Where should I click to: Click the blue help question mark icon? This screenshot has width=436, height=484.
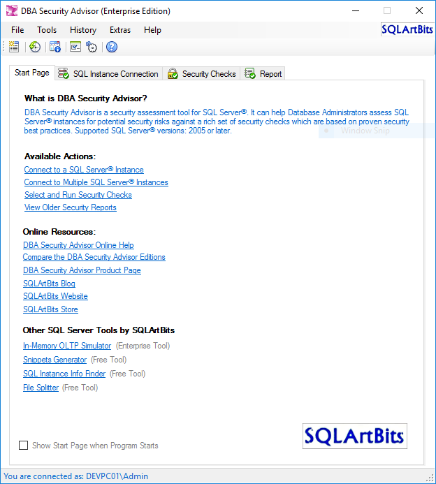click(112, 47)
